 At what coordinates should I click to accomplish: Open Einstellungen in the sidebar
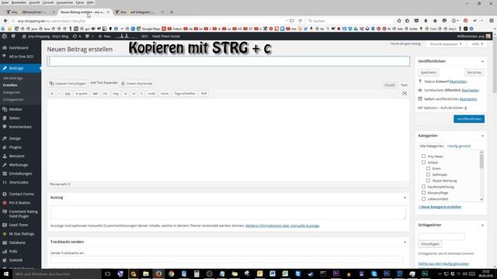pos(20,174)
